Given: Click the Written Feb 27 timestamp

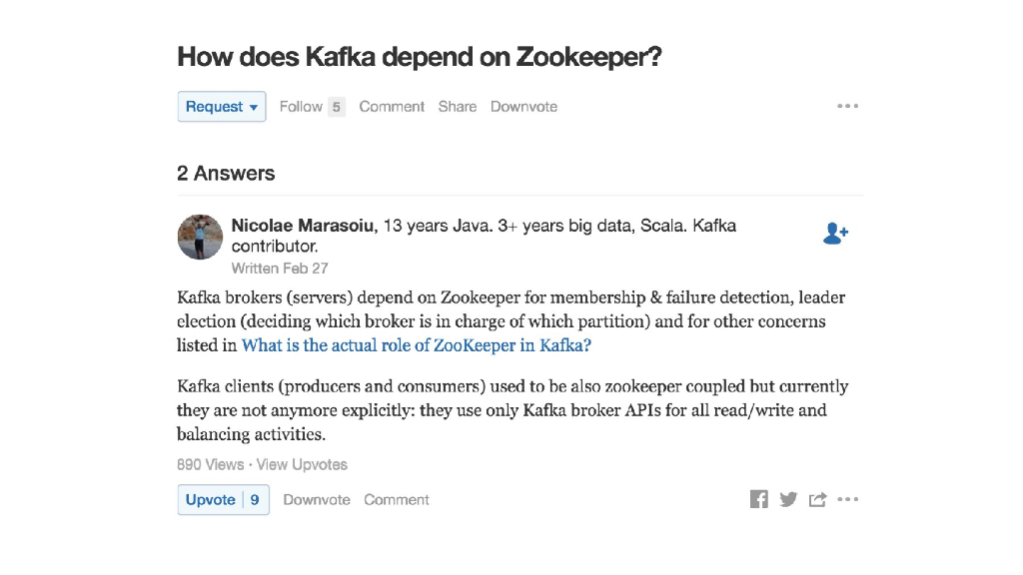Looking at the screenshot, I should point(280,268).
